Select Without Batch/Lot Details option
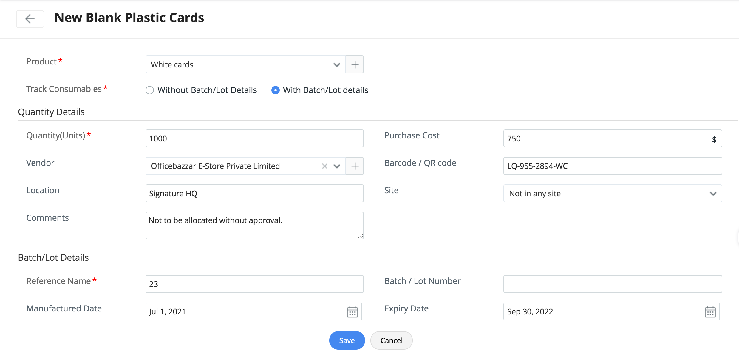 [150, 90]
